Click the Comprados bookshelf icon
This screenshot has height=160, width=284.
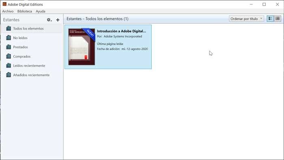click(x=9, y=56)
